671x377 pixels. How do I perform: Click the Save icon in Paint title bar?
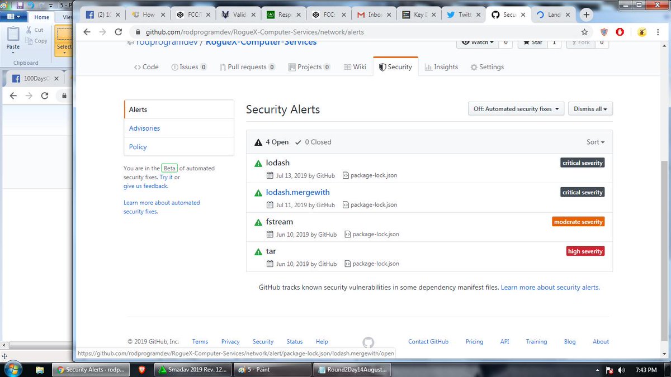tap(20, 4)
